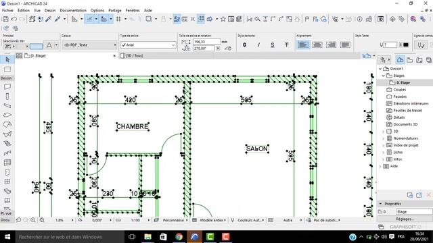This screenshot has height=243, width=433.
Task: Click the zoom in magnifier icon
Action: click(x=33, y=220)
